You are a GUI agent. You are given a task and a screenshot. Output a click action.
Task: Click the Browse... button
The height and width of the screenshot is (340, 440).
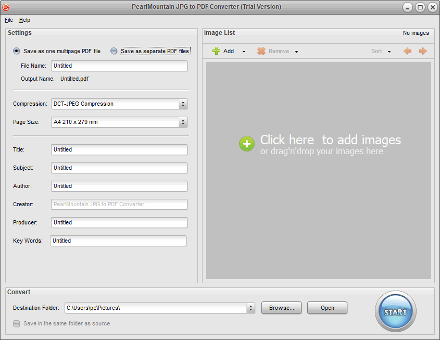pos(282,308)
